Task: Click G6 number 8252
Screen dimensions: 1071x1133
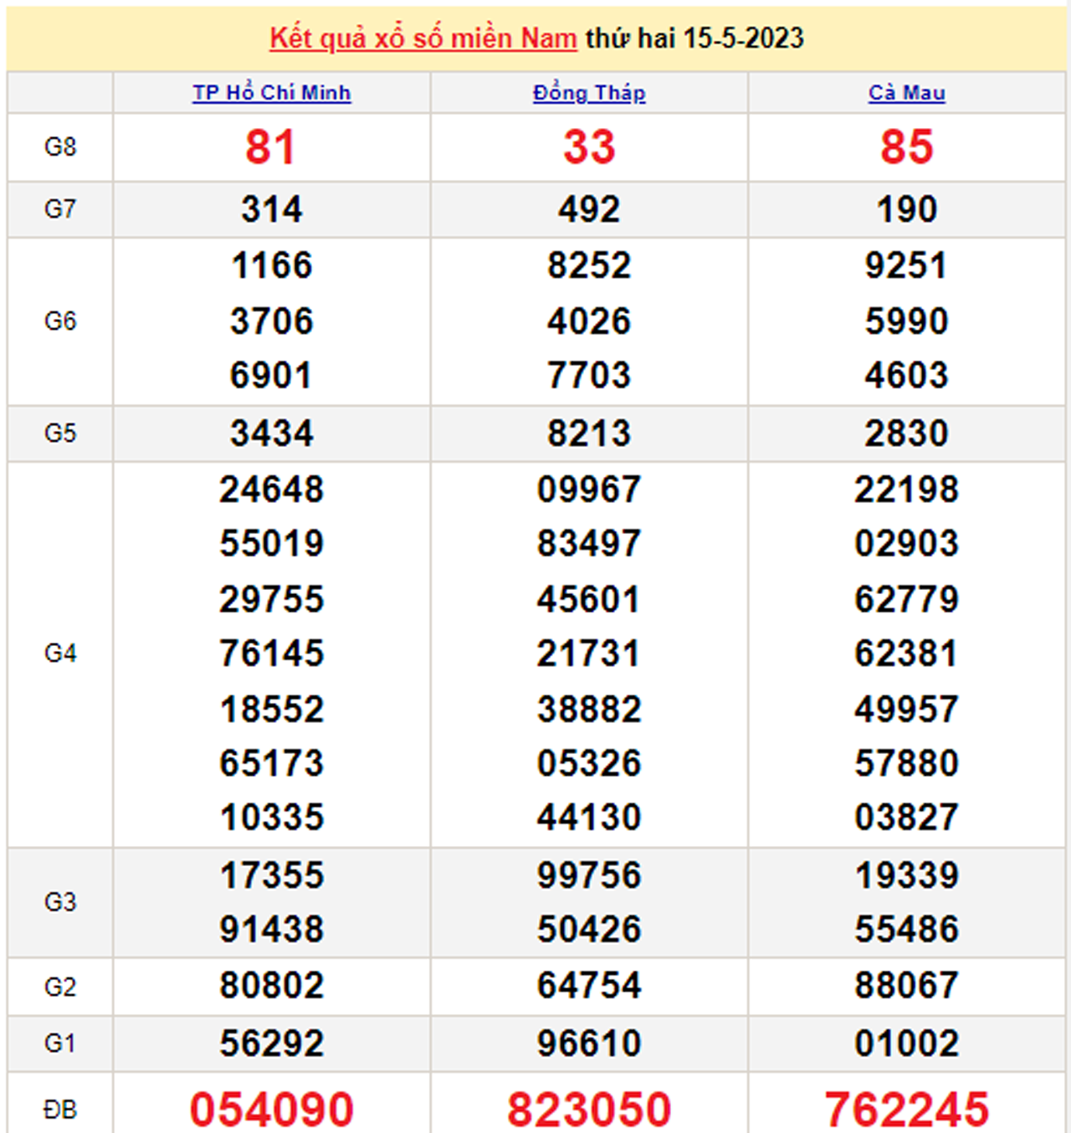Action: 589,266
